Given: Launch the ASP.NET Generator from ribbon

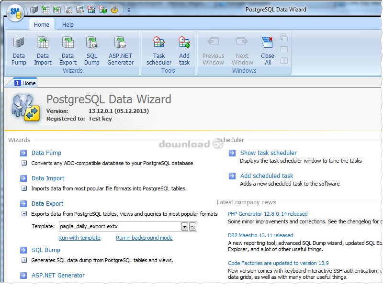Looking at the screenshot, I should tap(121, 51).
